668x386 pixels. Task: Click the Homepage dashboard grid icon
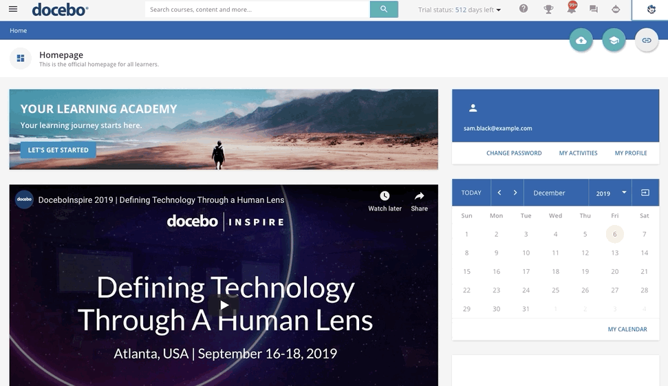point(21,58)
